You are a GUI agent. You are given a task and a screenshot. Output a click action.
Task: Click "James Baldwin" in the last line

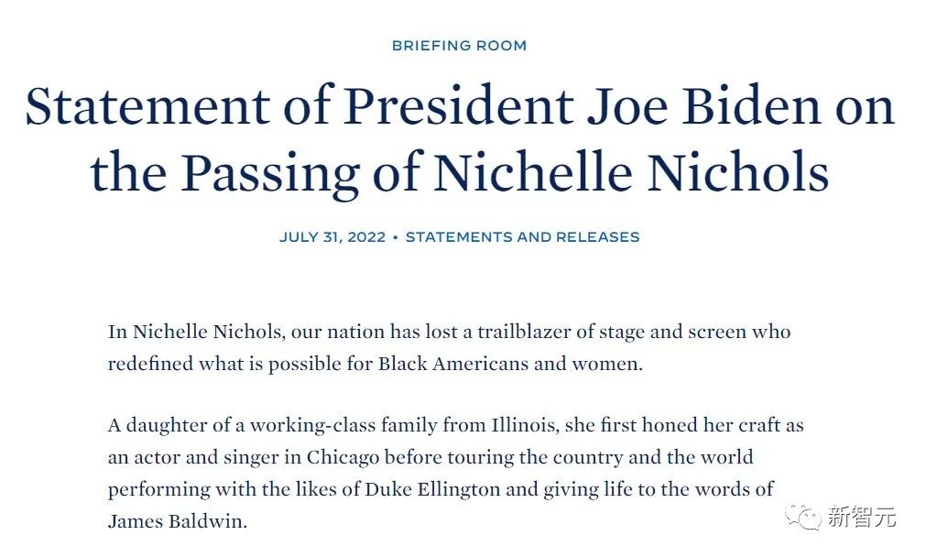tap(177, 521)
